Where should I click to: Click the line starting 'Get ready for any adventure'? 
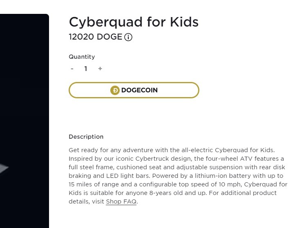point(172,150)
